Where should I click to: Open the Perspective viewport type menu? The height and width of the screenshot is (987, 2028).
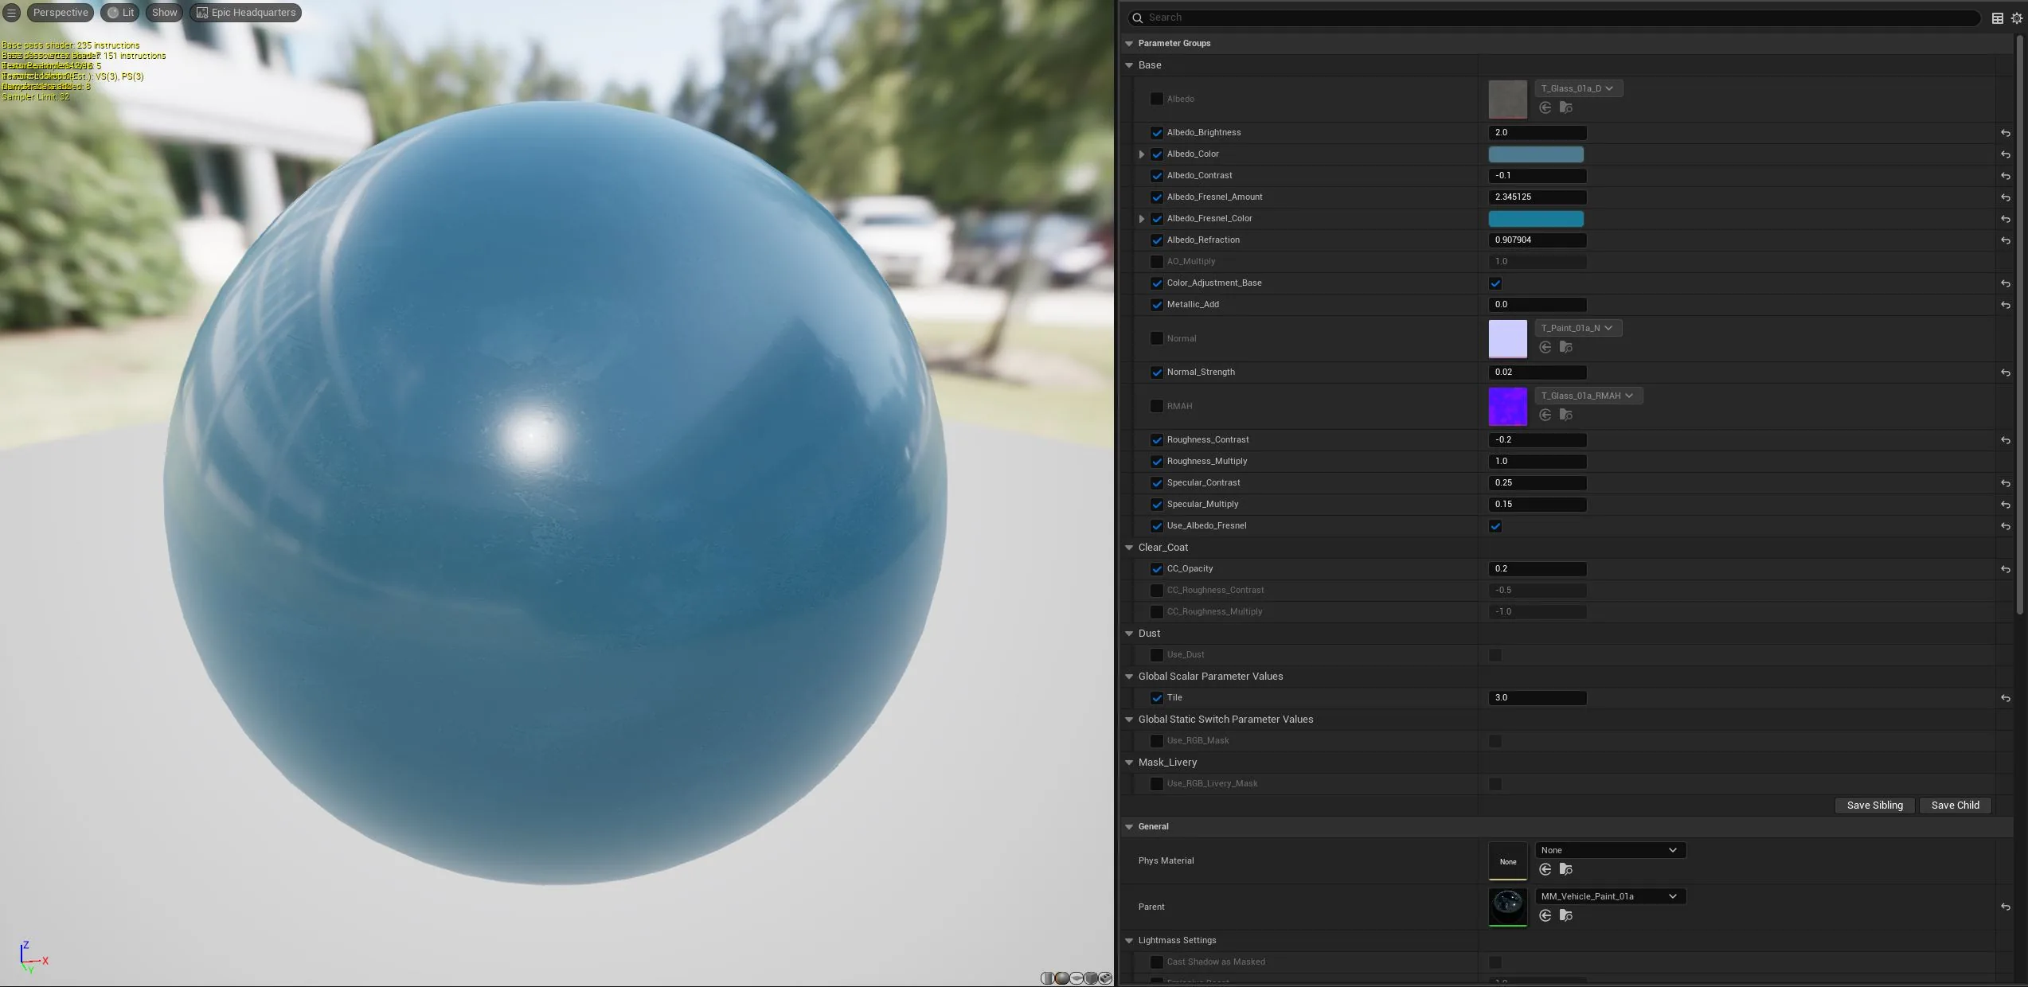61,13
